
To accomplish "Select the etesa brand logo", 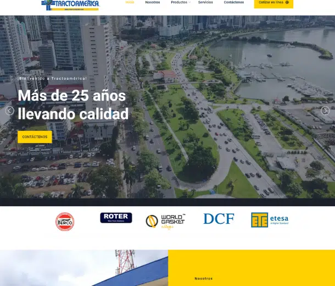I will pos(270,220).
